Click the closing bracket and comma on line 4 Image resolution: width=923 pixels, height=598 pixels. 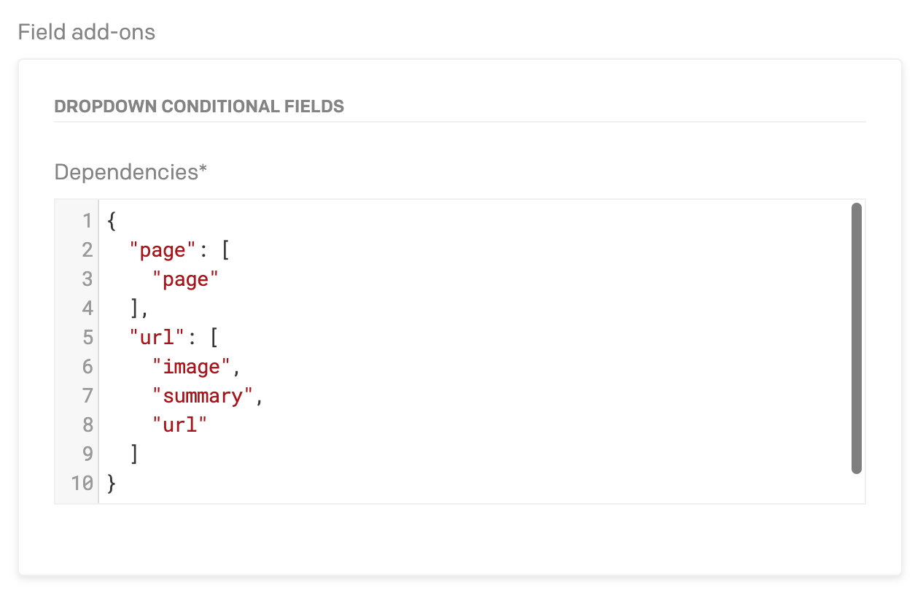(x=139, y=308)
